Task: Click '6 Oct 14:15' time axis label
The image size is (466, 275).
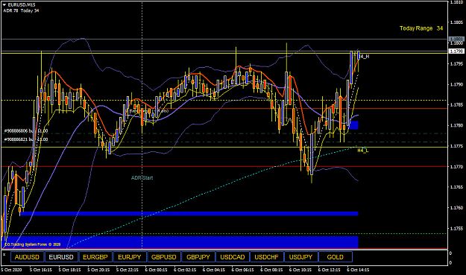Action: [358, 270]
